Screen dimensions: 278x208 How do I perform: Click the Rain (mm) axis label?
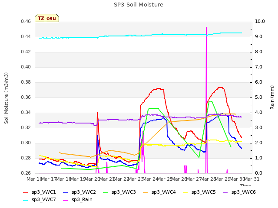(272, 97)
